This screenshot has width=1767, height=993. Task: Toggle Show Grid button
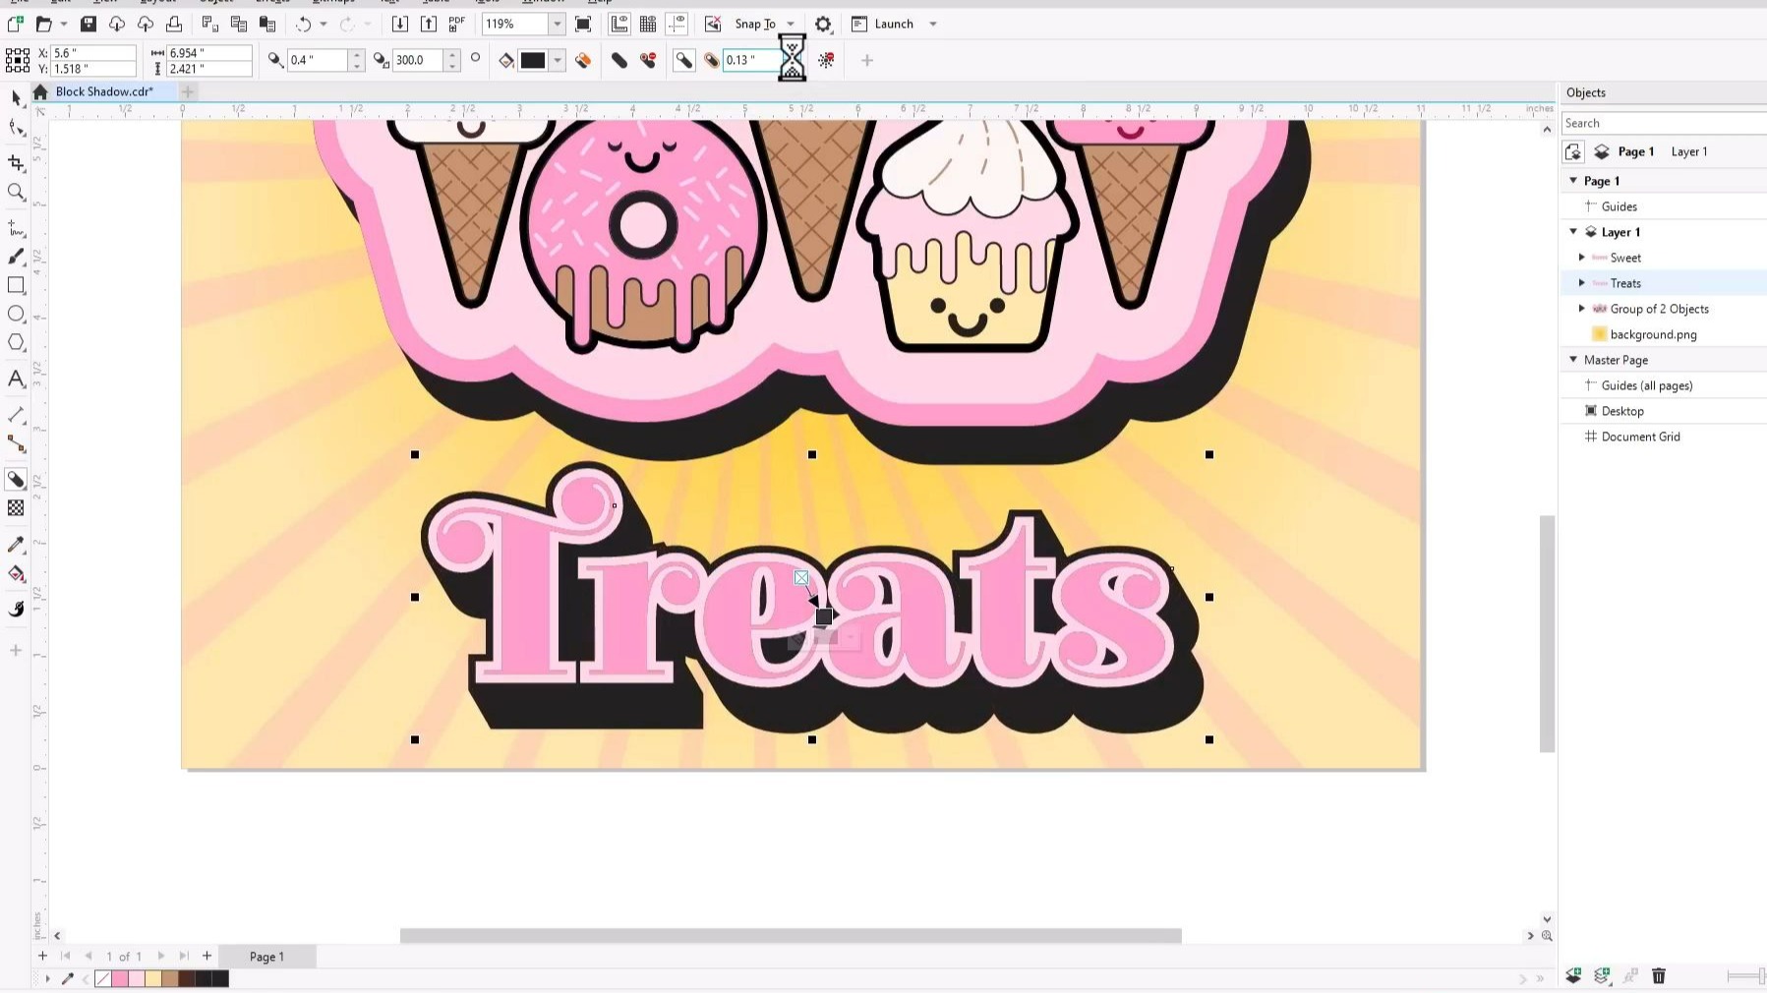pyautogui.click(x=648, y=24)
